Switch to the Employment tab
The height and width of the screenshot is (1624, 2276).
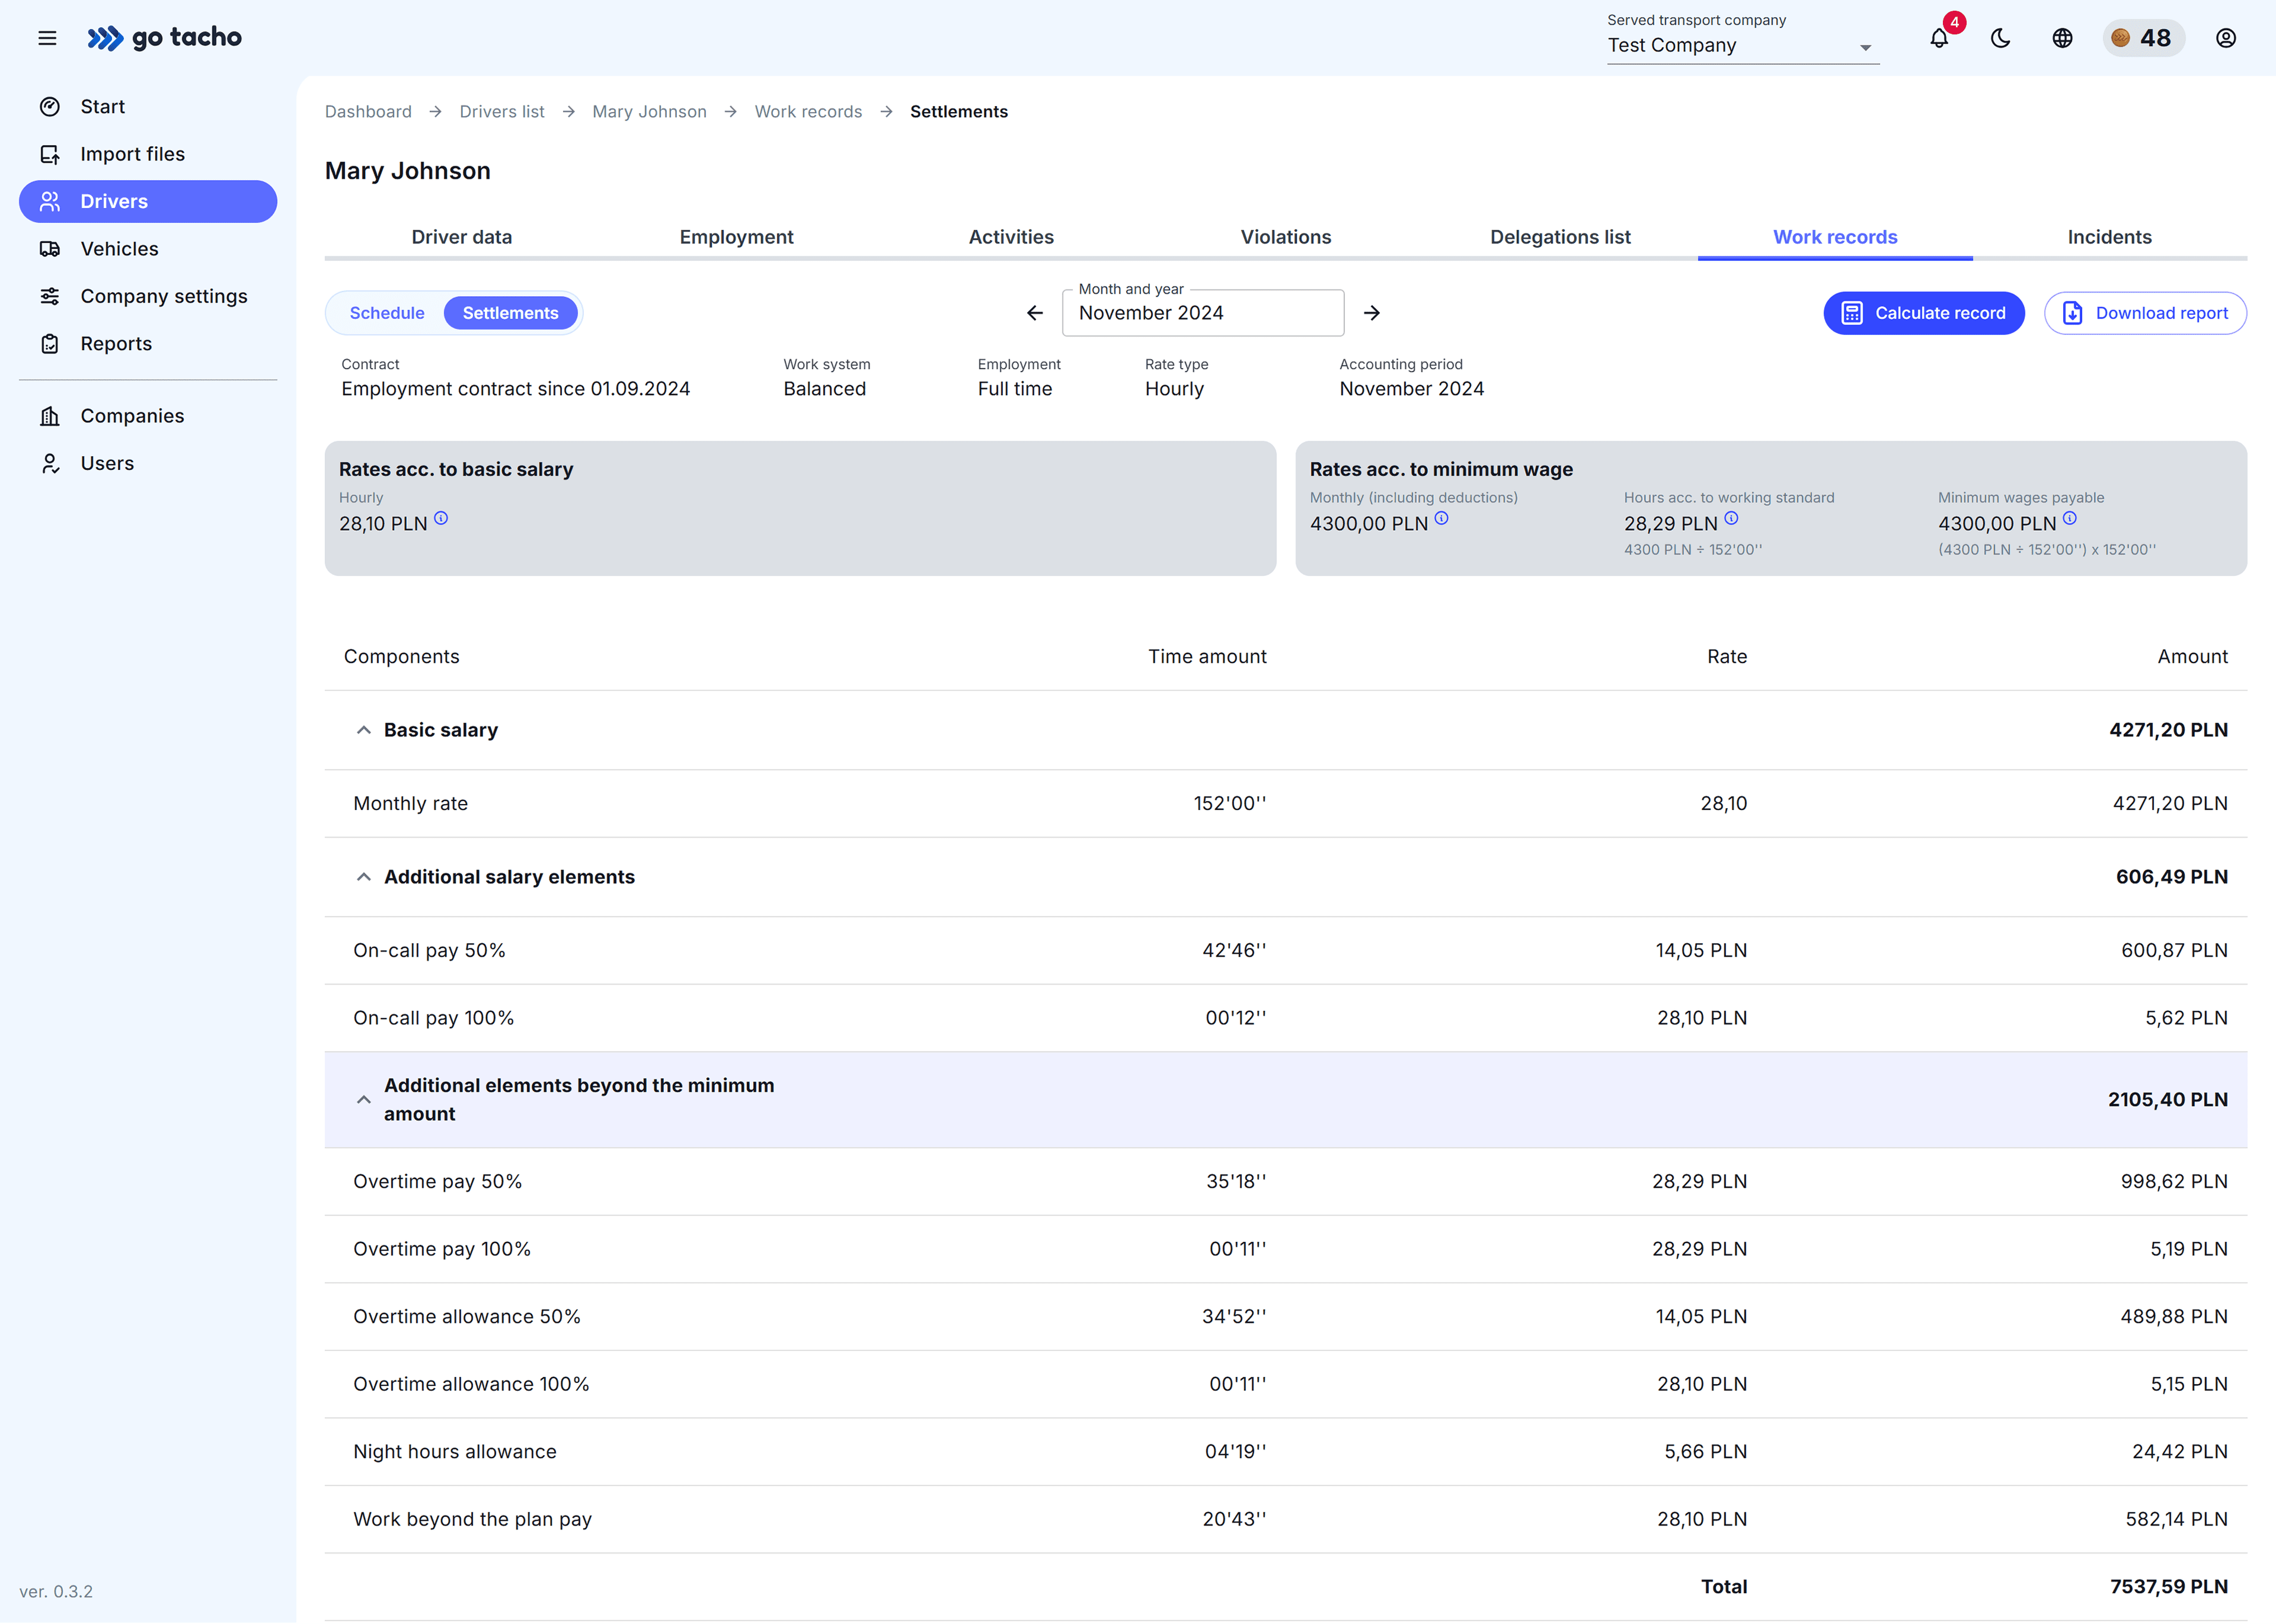[x=736, y=237]
